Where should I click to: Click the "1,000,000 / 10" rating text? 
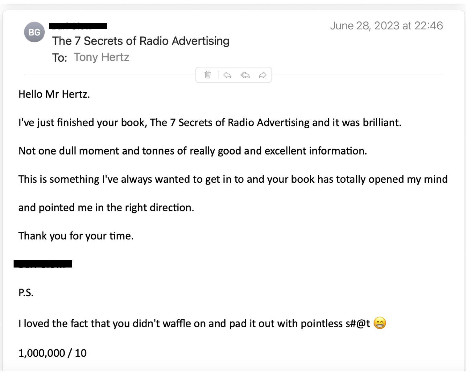[52, 353]
